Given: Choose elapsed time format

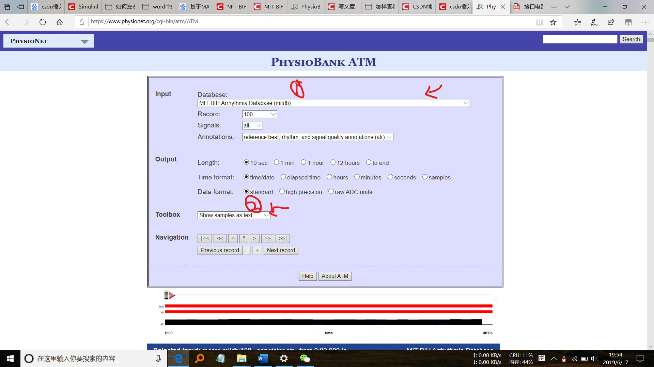Looking at the screenshot, I should 283,177.
